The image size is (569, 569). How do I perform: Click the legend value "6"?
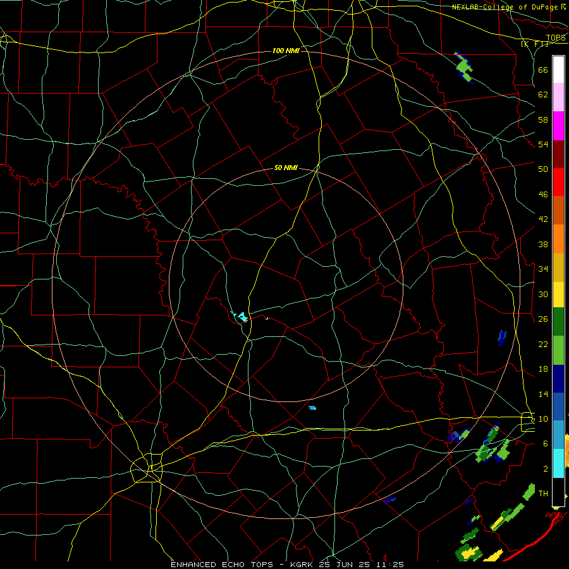tap(545, 444)
